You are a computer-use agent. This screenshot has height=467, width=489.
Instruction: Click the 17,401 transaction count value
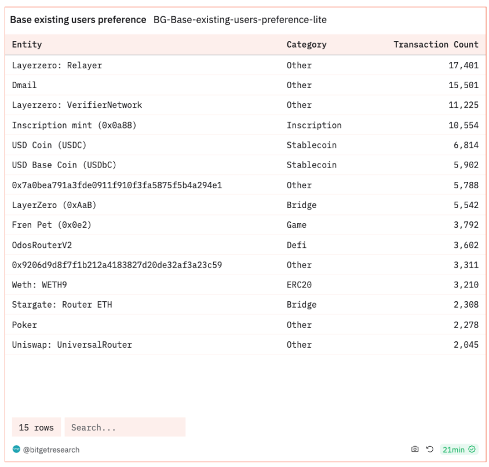point(463,65)
